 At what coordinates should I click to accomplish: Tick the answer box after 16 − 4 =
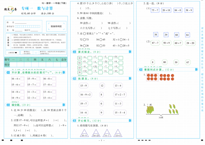click(x=22, y=79)
